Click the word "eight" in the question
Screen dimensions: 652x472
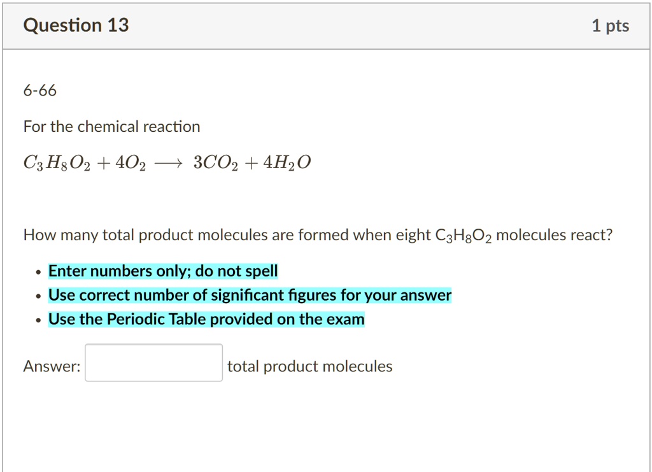tap(413, 236)
